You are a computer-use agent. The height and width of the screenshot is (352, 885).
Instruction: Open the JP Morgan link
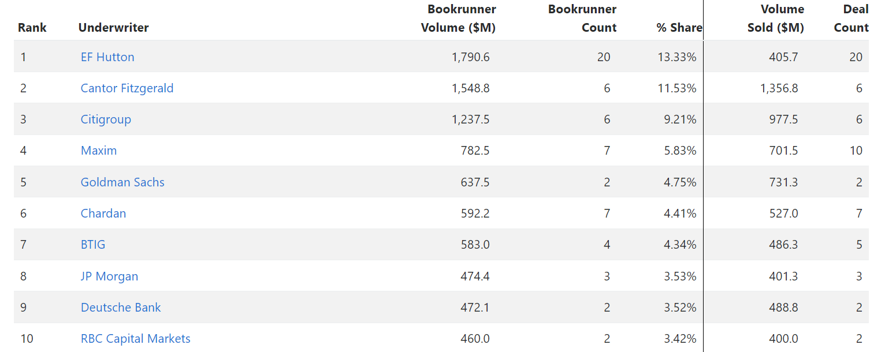(x=110, y=276)
